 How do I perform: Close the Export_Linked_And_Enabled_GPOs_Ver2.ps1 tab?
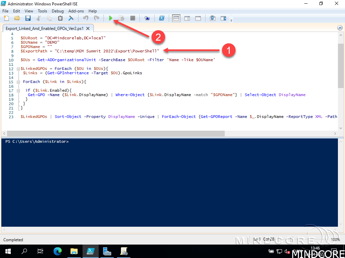pyautogui.click(x=88, y=29)
